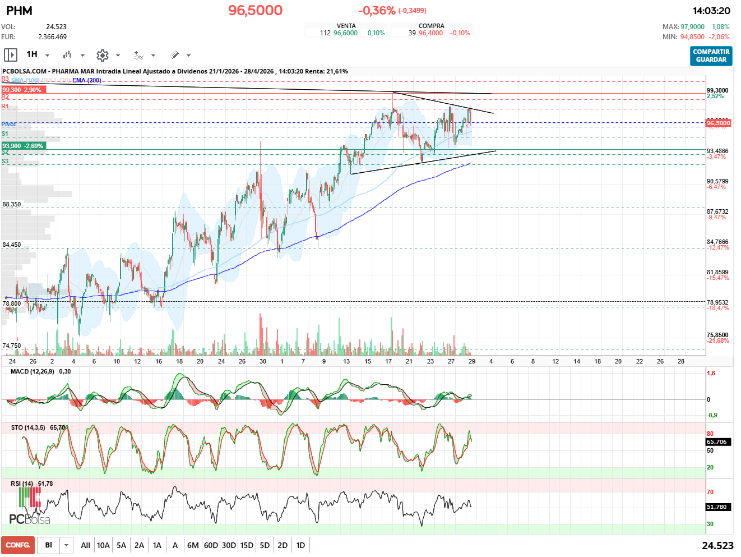
Task: Select the 6M time range
Action: point(193,545)
